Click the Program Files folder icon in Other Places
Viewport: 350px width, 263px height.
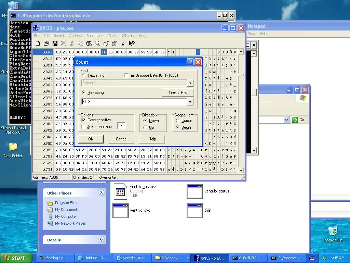coord(50,203)
